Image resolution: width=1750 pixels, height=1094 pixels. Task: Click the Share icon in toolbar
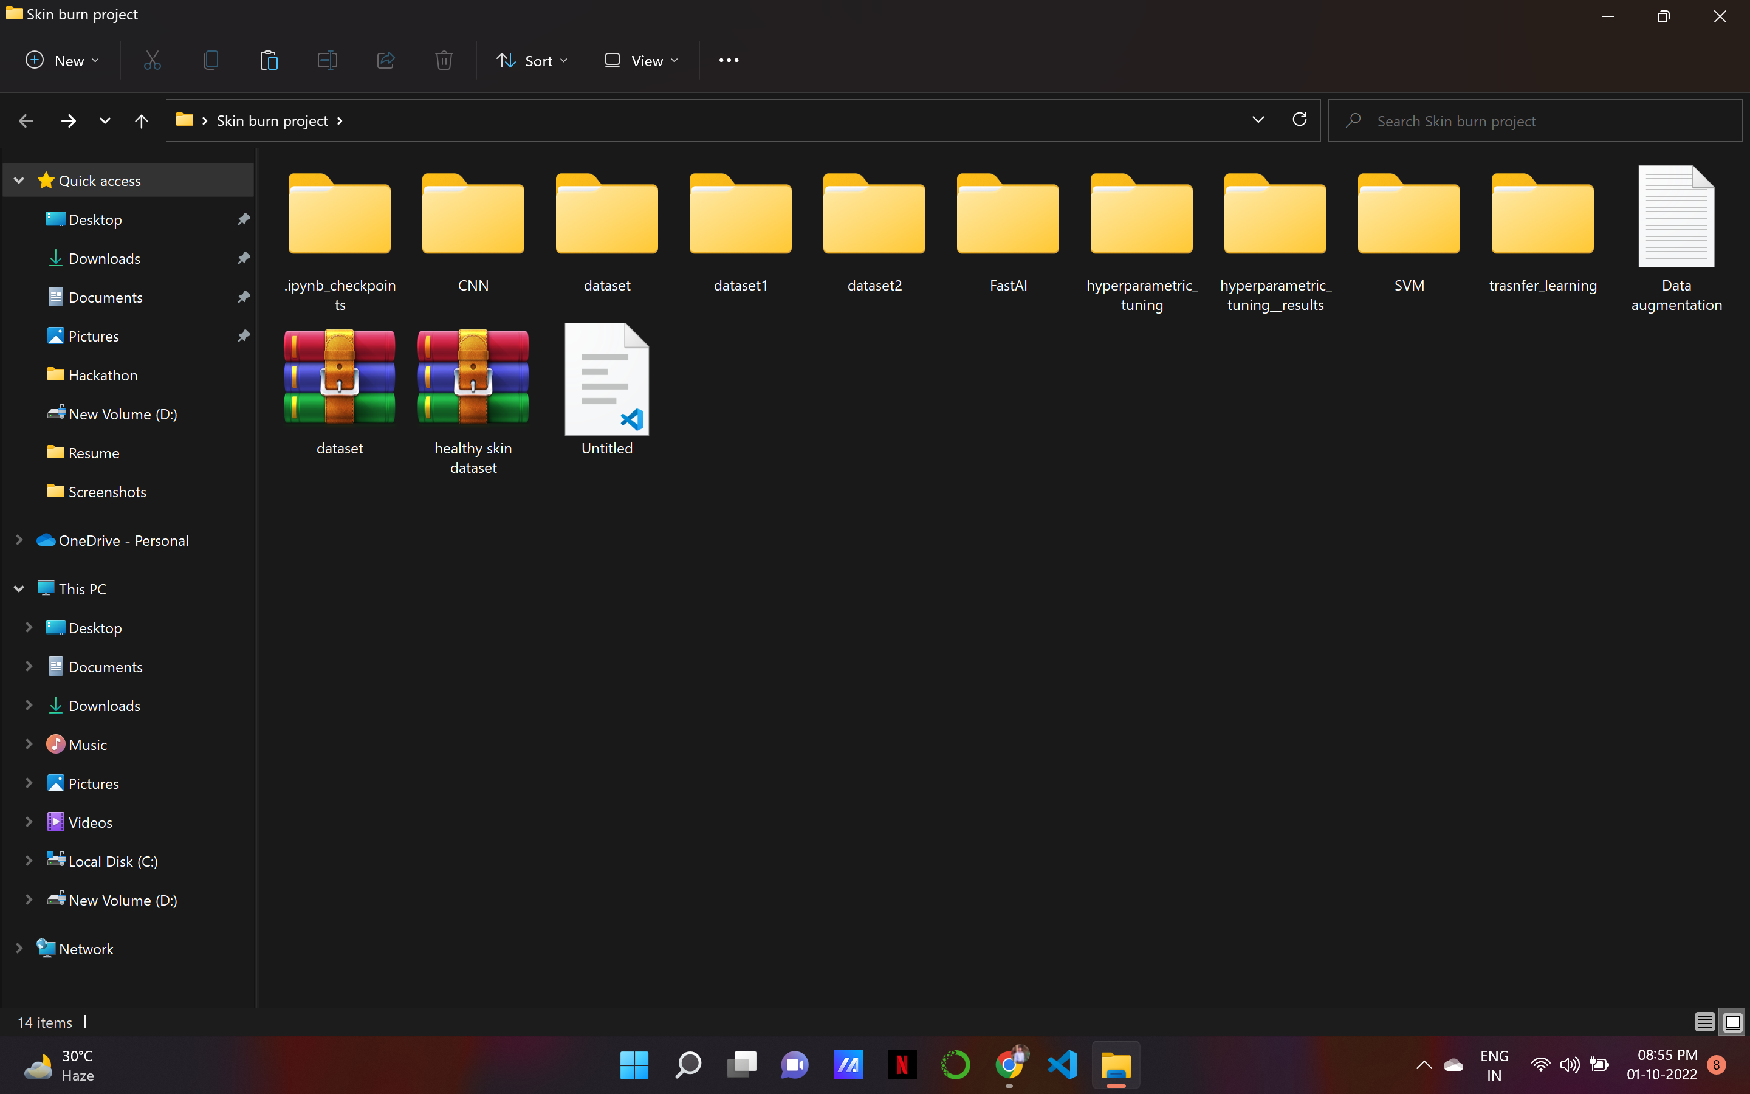pos(385,60)
